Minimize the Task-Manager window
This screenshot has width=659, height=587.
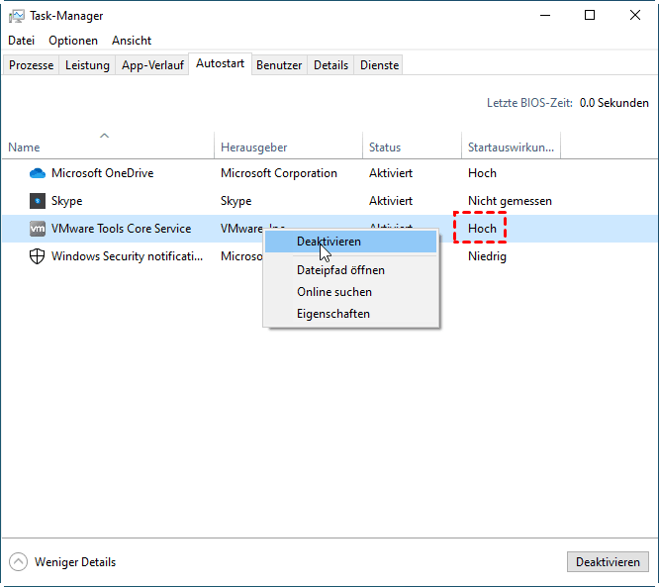coord(545,16)
